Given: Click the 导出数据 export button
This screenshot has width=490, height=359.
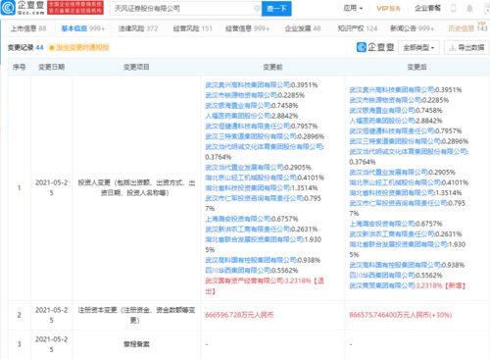Looking at the screenshot, I should (x=466, y=48).
